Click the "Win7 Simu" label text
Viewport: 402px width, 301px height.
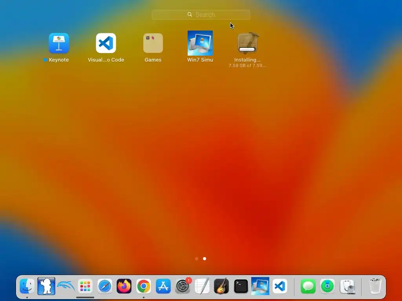click(x=200, y=60)
